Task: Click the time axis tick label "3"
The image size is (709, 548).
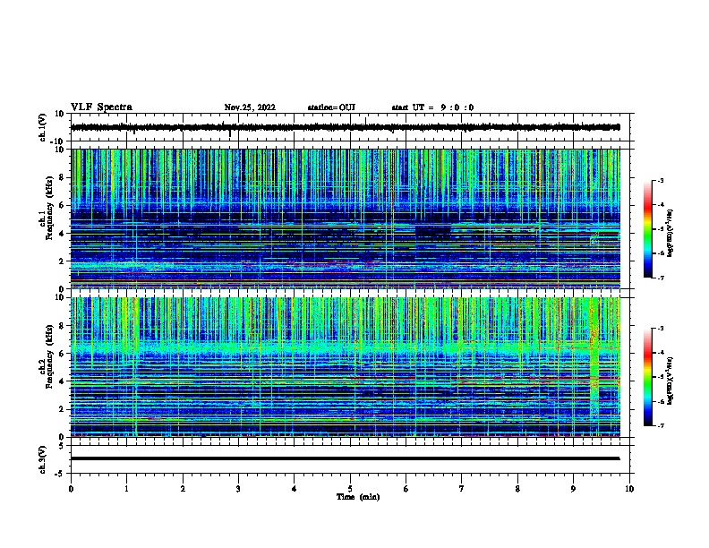Action: [x=238, y=489]
